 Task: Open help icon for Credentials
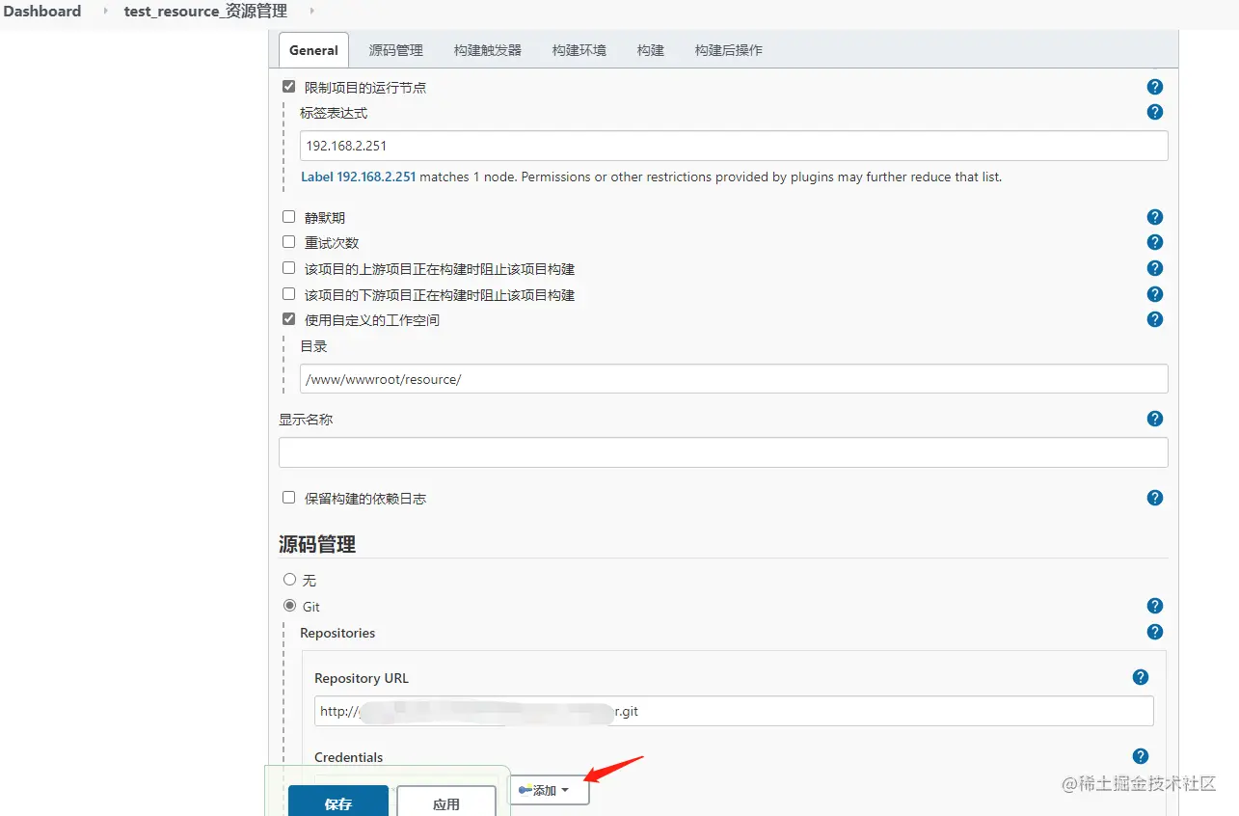point(1140,756)
